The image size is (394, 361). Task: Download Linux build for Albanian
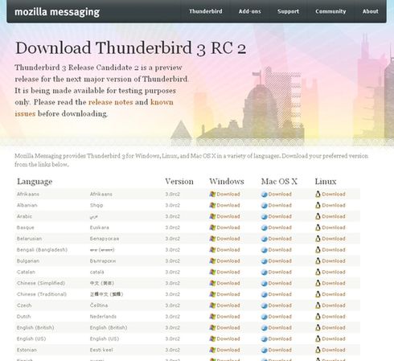coord(334,205)
